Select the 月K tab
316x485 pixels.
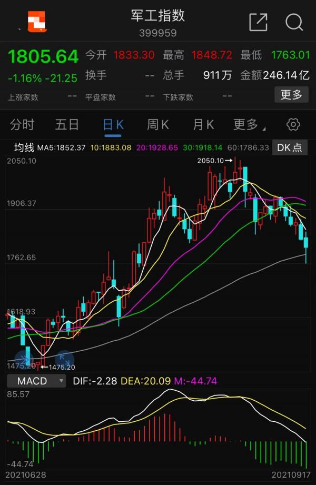[203, 124]
